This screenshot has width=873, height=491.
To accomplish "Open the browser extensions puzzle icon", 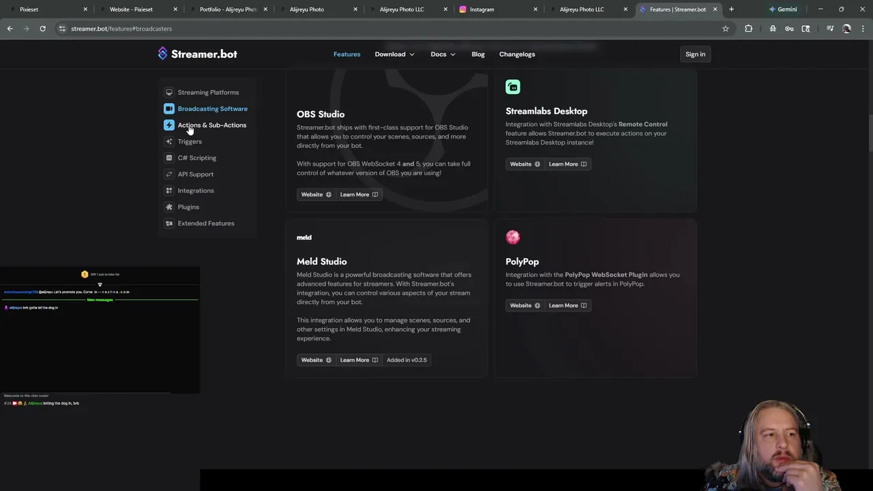I will point(748,29).
